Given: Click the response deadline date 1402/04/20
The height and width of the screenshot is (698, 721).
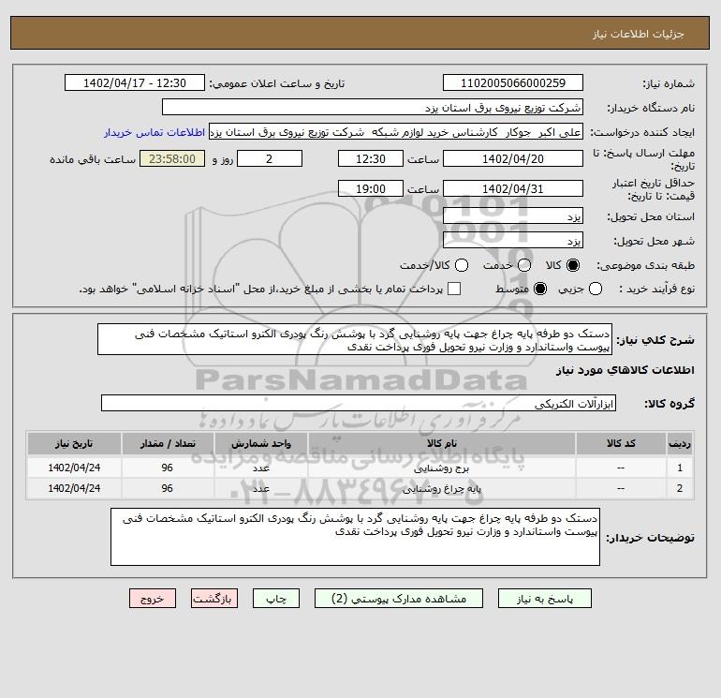Looking at the screenshot, I should pos(513,158).
